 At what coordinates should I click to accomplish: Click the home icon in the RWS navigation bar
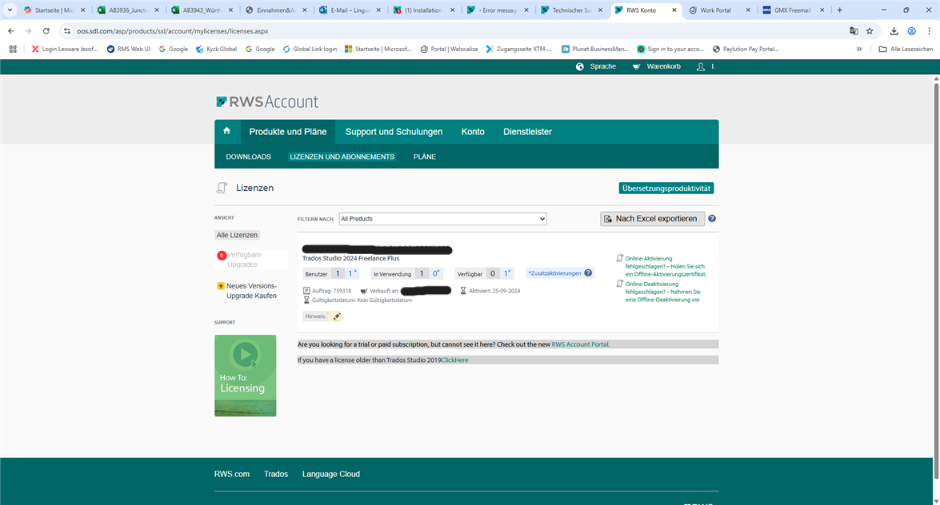pos(226,131)
